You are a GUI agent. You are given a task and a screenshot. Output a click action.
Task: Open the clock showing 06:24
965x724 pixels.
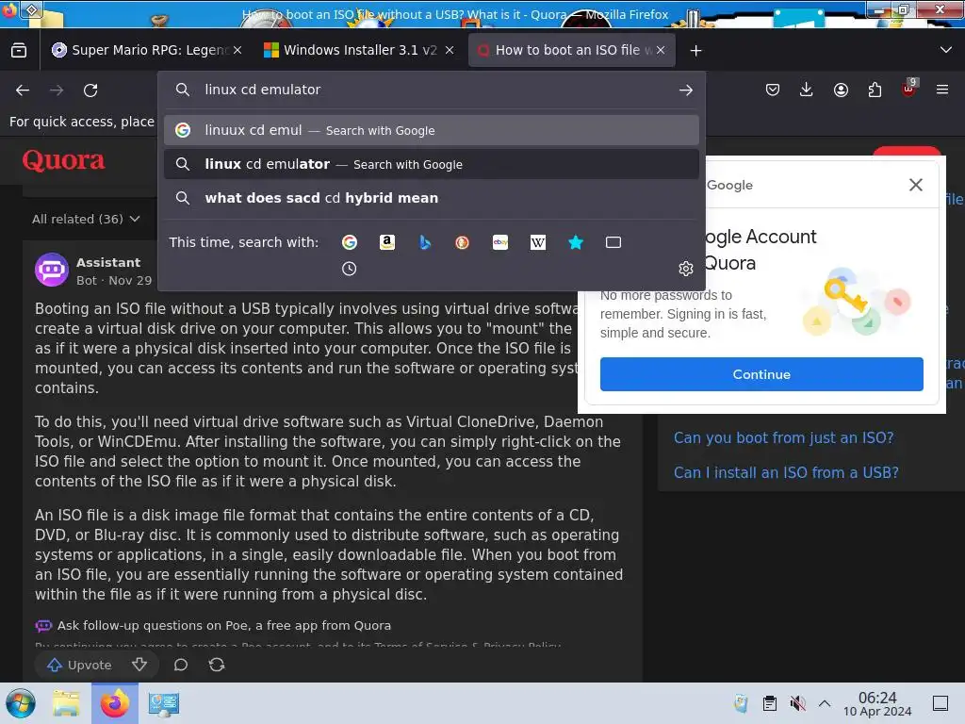coord(877,704)
